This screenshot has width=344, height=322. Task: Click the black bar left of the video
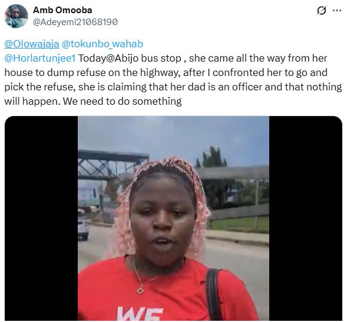coord(41,218)
